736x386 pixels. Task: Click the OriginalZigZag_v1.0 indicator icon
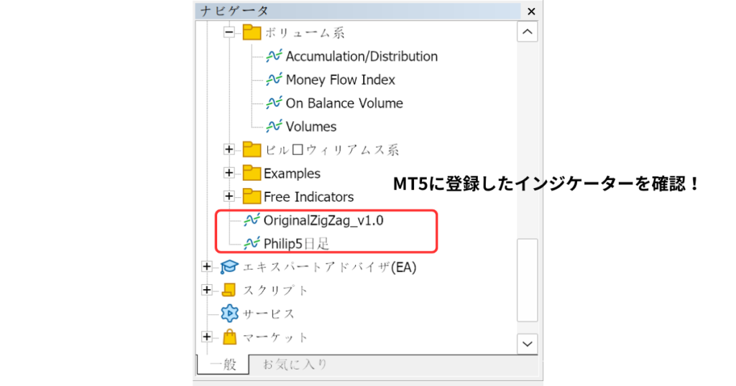point(252,220)
